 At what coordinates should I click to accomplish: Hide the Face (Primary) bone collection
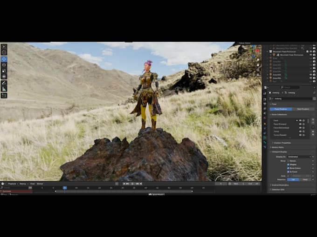300,124
